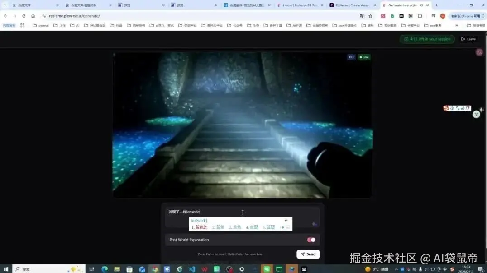Expand the IME candidate list box

pos(287,227)
